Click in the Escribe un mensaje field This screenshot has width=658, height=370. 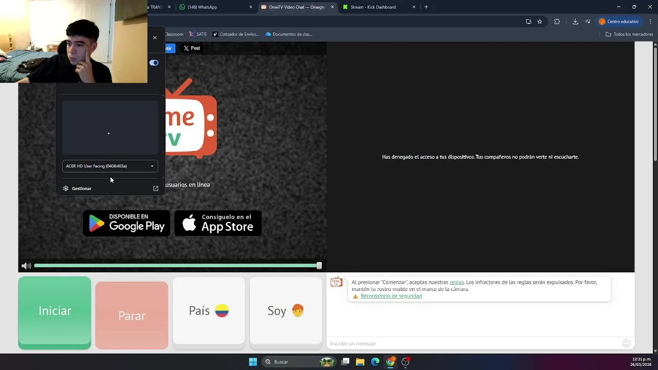pos(474,343)
